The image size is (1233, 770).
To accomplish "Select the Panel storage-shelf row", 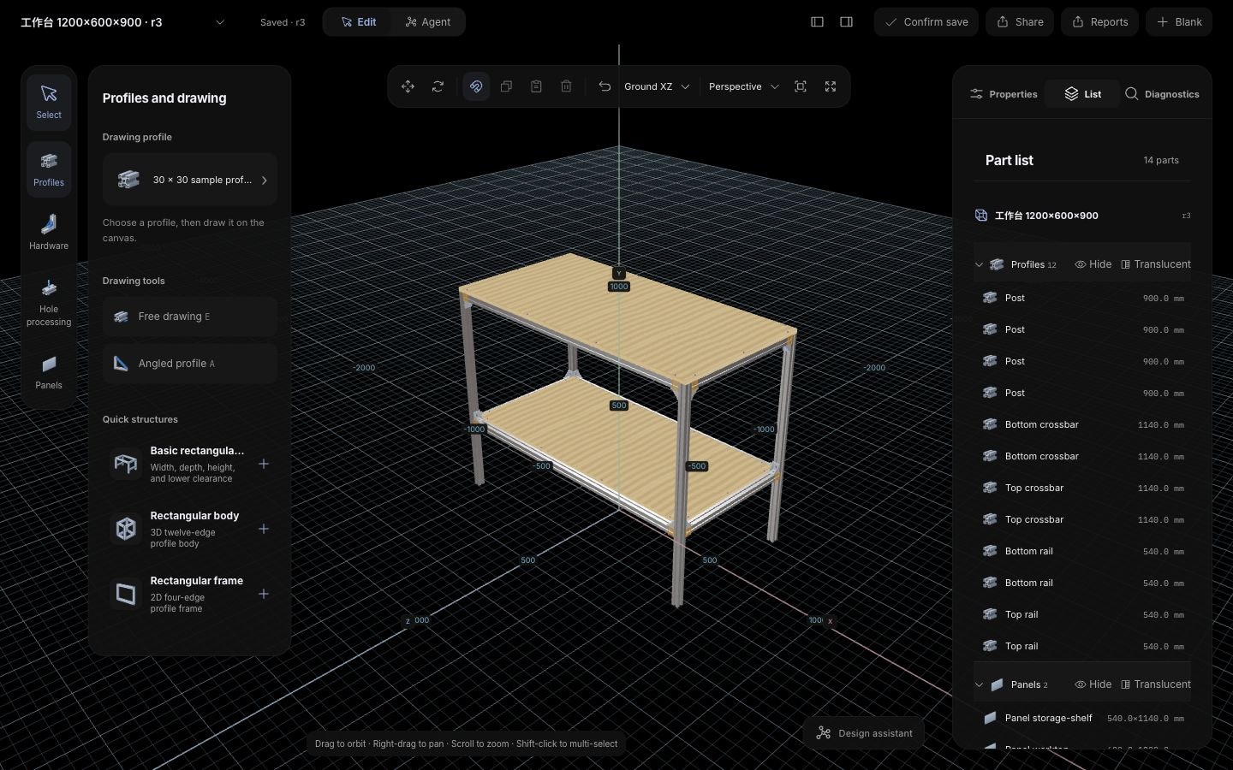I will pyautogui.click(x=1082, y=719).
